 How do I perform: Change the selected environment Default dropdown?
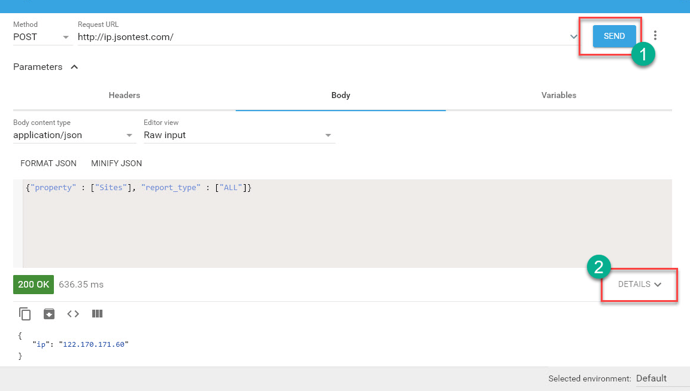click(x=656, y=378)
